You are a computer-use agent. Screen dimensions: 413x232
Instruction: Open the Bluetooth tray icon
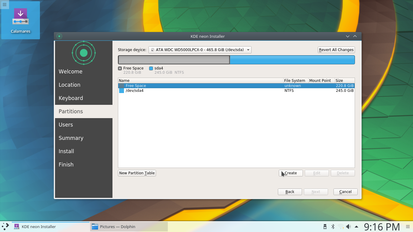(333, 227)
